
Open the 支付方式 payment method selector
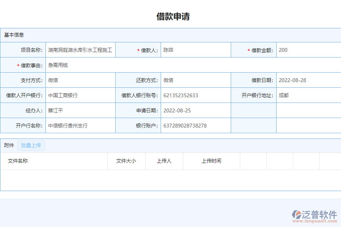pyautogui.click(x=80, y=80)
